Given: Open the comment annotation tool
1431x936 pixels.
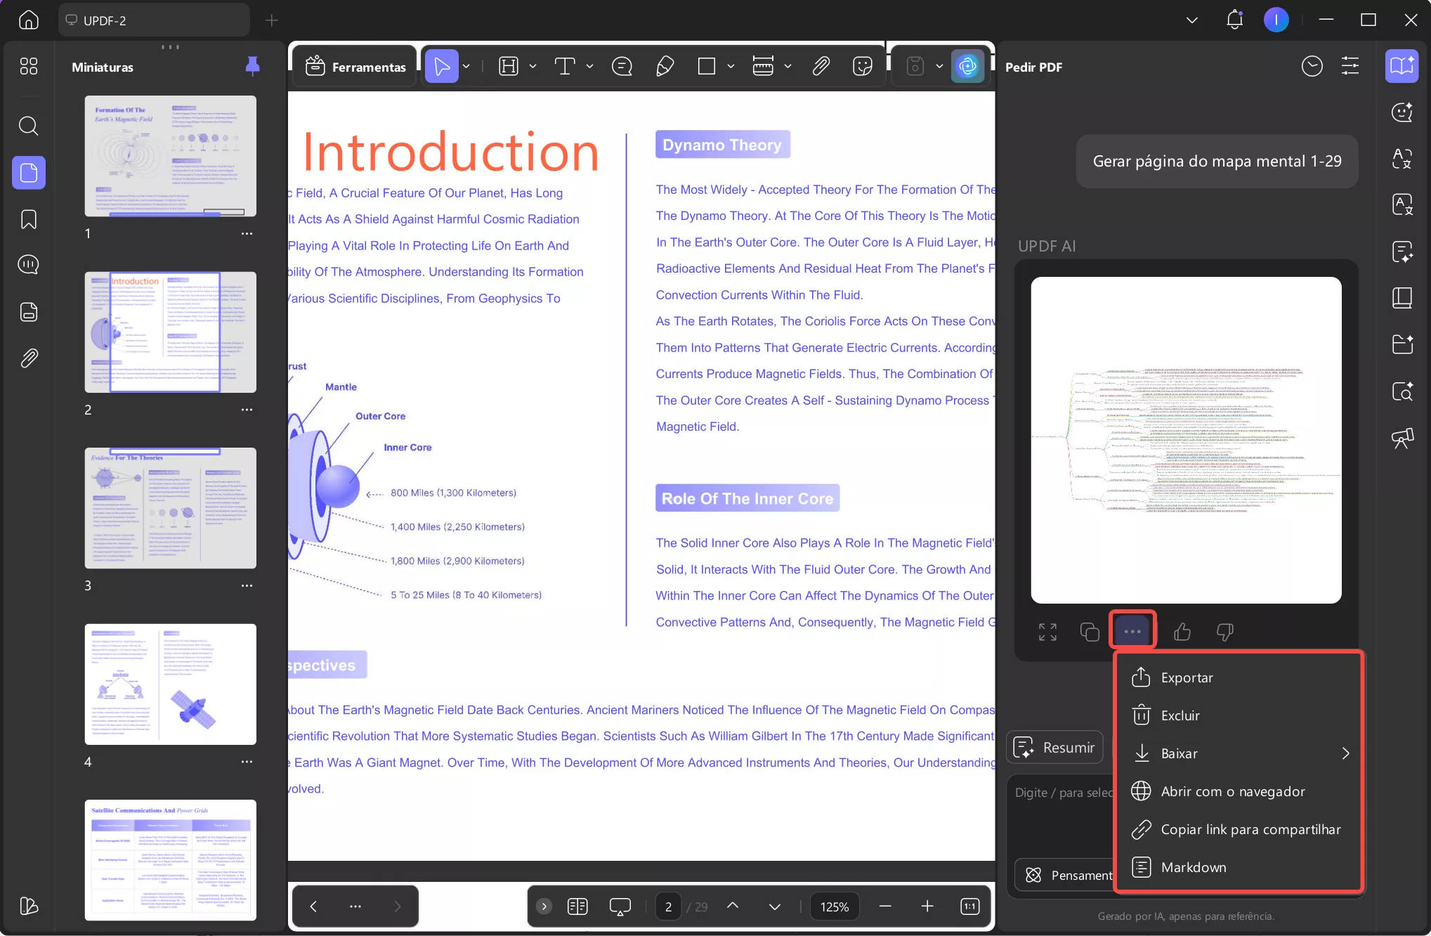Looking at the screenshot, I should click(x=621, y=65).
